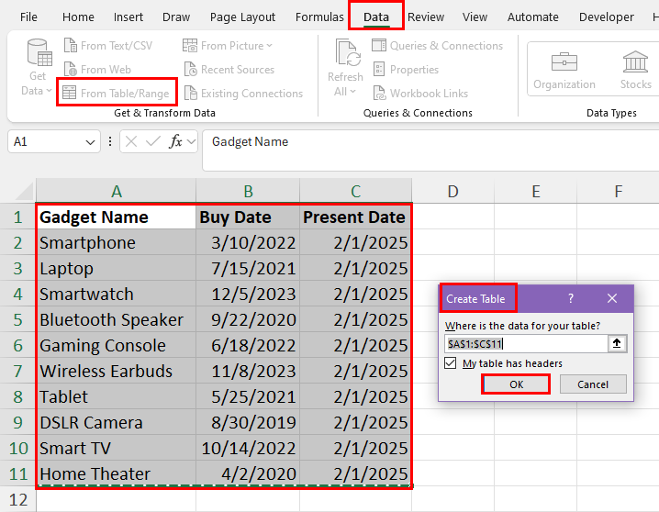659x512 pixels.
Task: Select column A header
Action: point(116,191)
